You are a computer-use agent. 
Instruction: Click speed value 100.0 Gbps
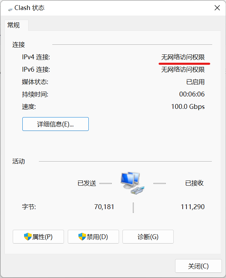click(188, 106)
